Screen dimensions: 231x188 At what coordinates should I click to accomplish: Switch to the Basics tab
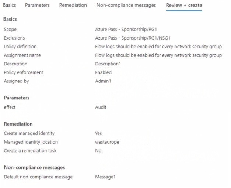[x=10, y=5]
